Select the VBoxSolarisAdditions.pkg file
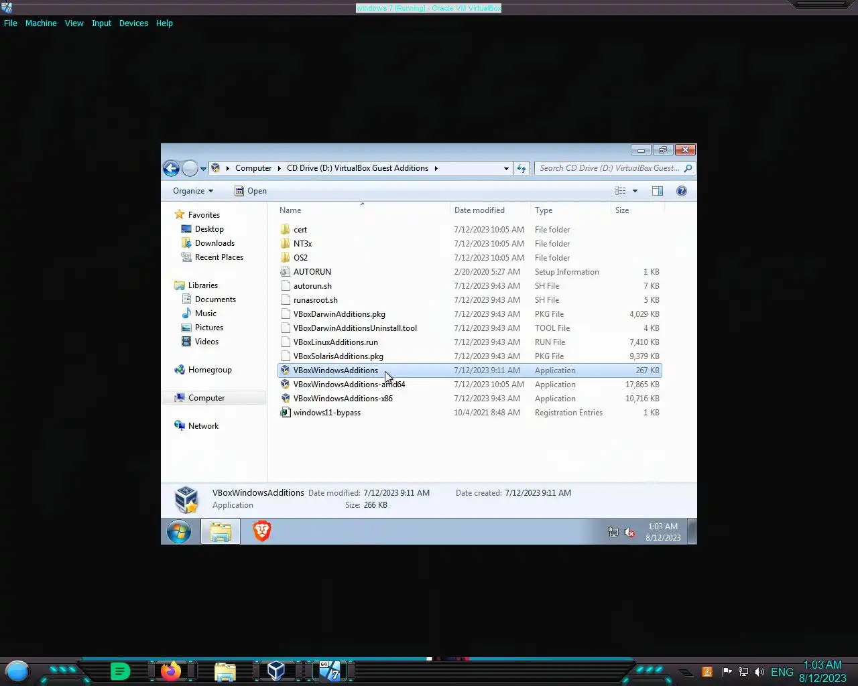Image resolution: width=858 pixels, height=686 pixels. 338,356
